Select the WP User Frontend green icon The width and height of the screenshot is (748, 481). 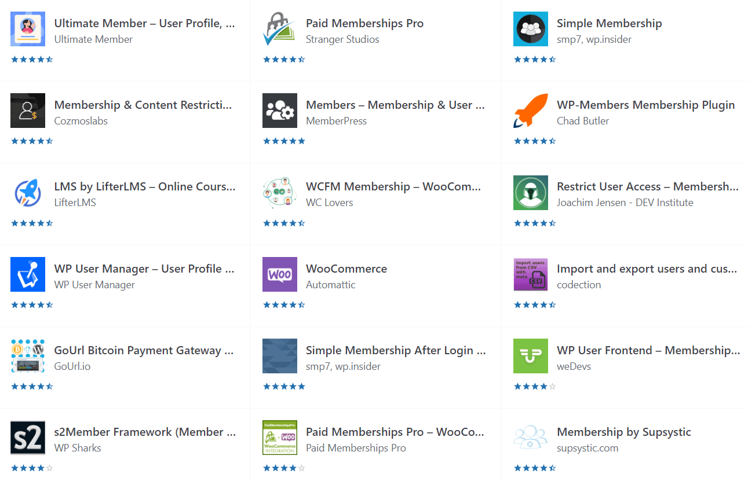[x=531, y=356]
